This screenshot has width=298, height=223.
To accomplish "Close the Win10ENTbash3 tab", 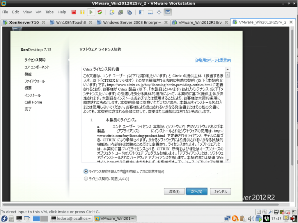I will click(x=91, y=22).
